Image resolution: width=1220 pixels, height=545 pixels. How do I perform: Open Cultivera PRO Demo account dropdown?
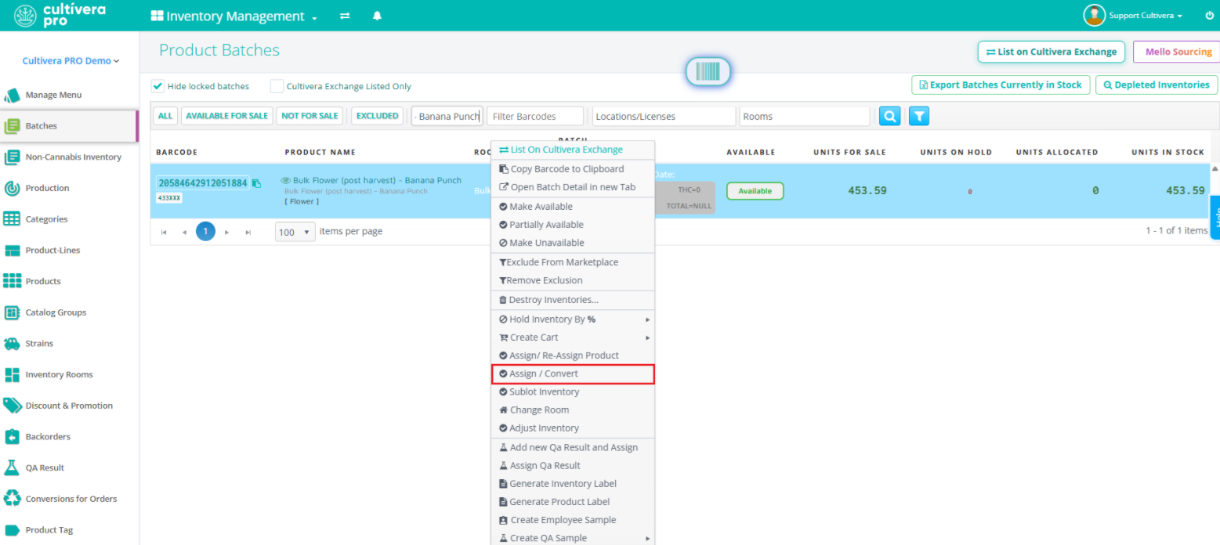coord(71,60)
